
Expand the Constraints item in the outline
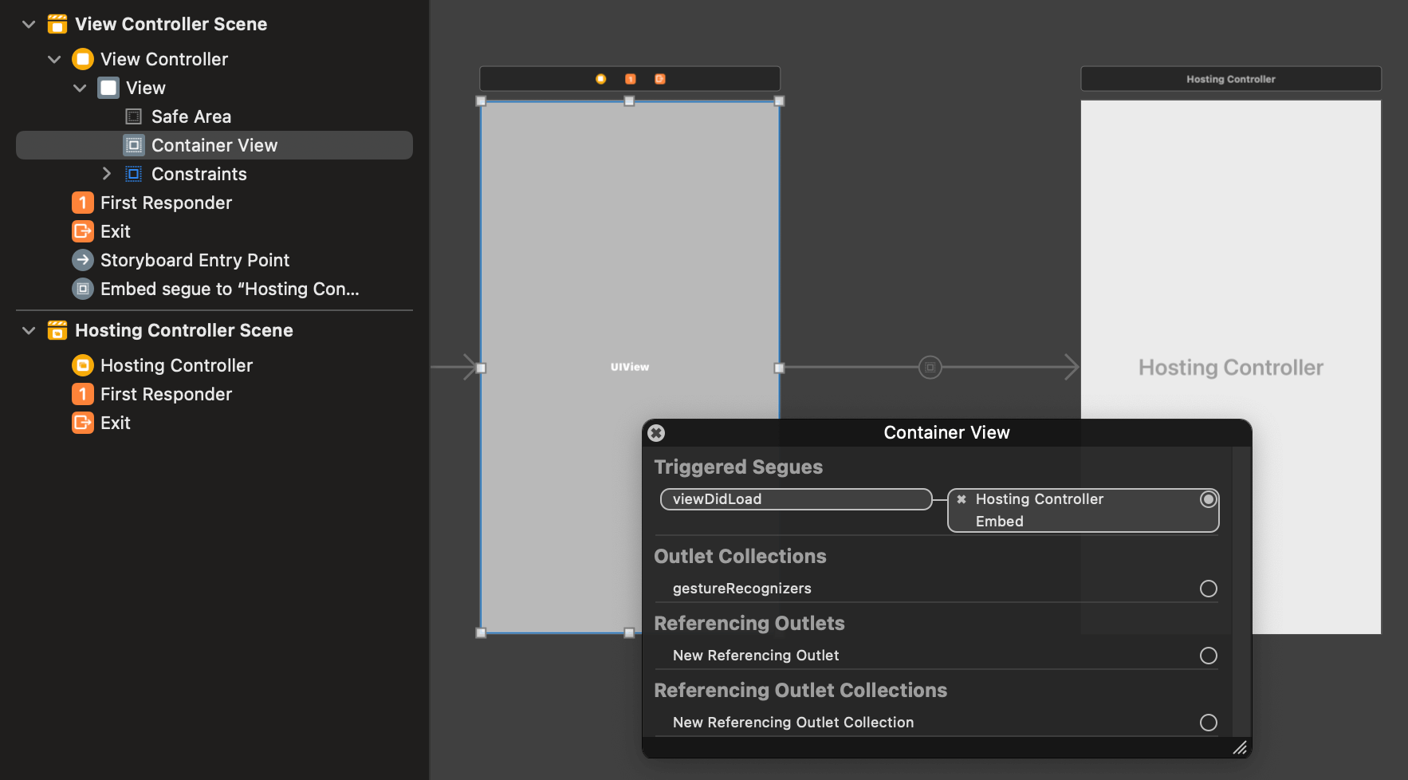click(108, 173)
